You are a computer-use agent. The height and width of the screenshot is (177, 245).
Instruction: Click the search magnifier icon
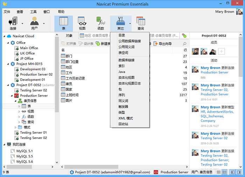pos(184,44)
